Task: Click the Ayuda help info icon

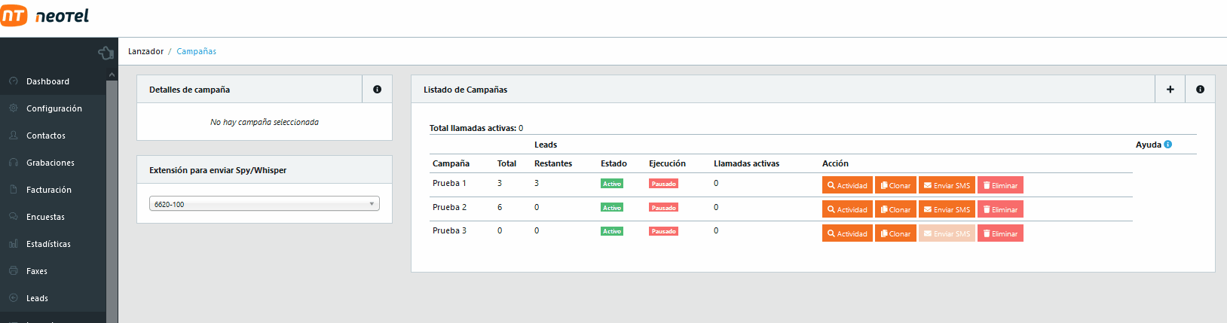Action: [x=1167, y=145]
